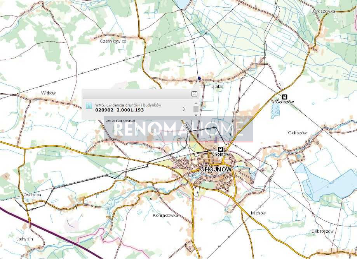Click popup scrollbar up arrow
This screenshot has width=357, height=259.
click(x=196, y=103)
